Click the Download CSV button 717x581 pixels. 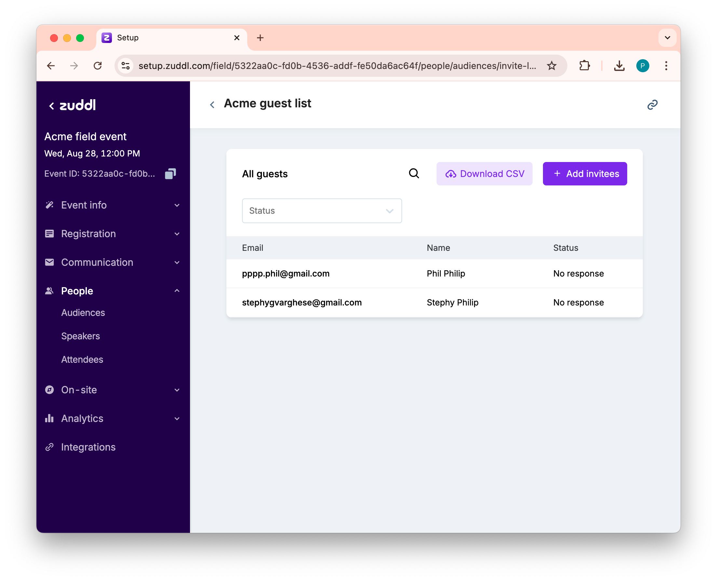(484, 174)
